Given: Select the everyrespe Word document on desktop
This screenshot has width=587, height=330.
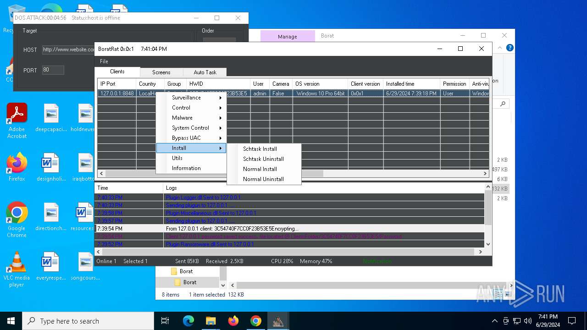Looking at the screenshot, I should 51,266.
